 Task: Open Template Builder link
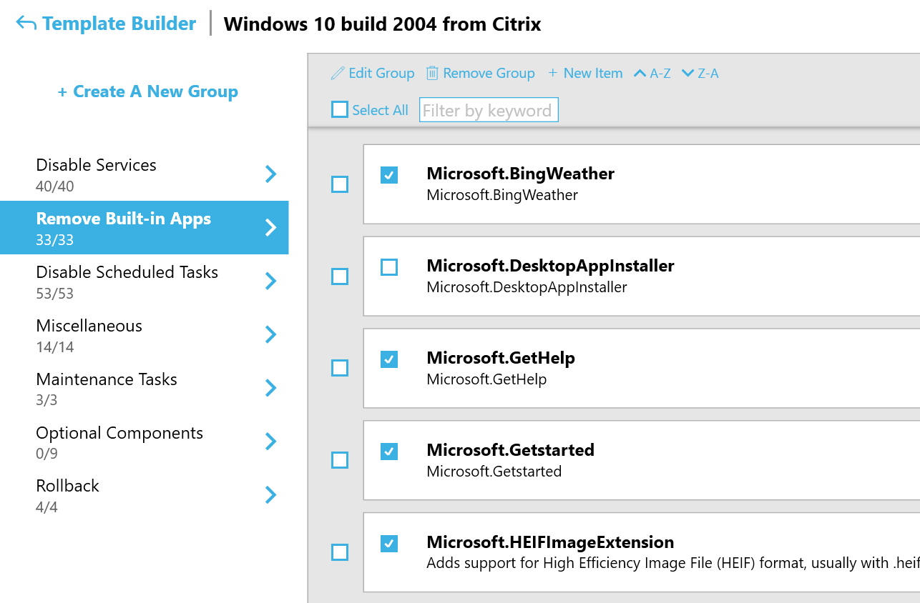pos(119,24)
